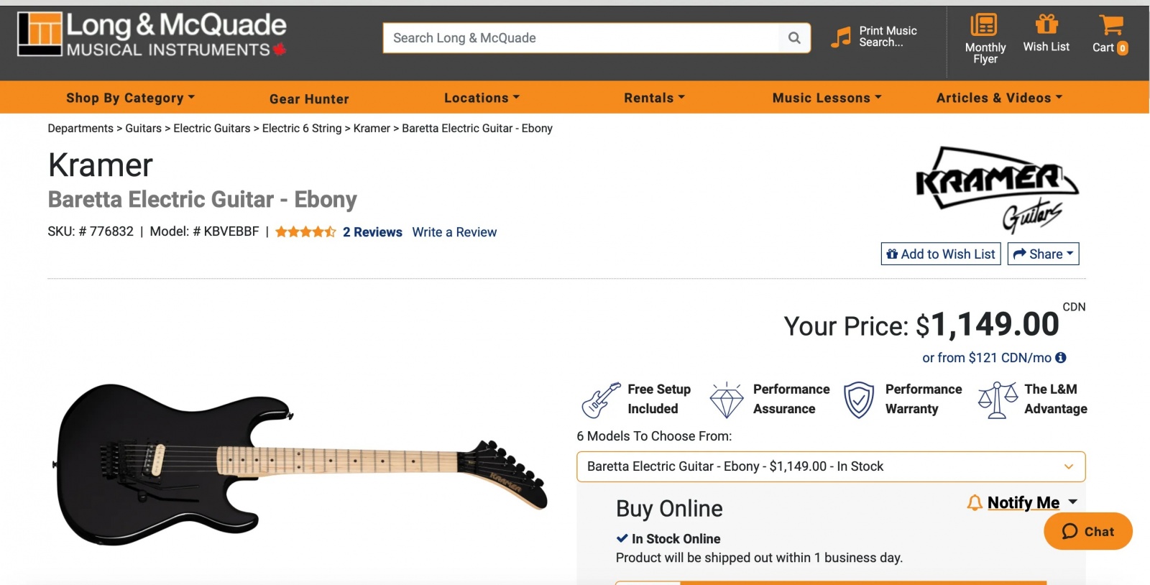The image size is (1150, 585).
Task: Click the Long & McQuade logo
Action: coord(152,35)
